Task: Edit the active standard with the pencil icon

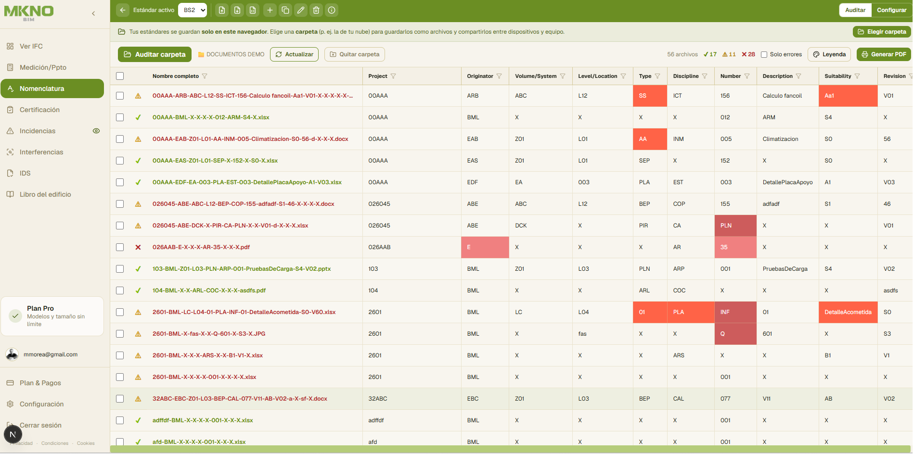Action: coord(301,10)
